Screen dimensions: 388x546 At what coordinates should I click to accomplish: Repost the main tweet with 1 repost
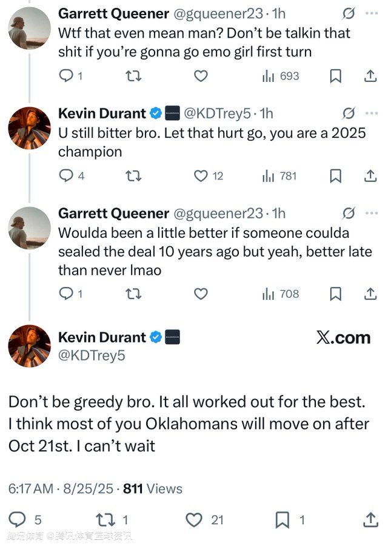105,519
